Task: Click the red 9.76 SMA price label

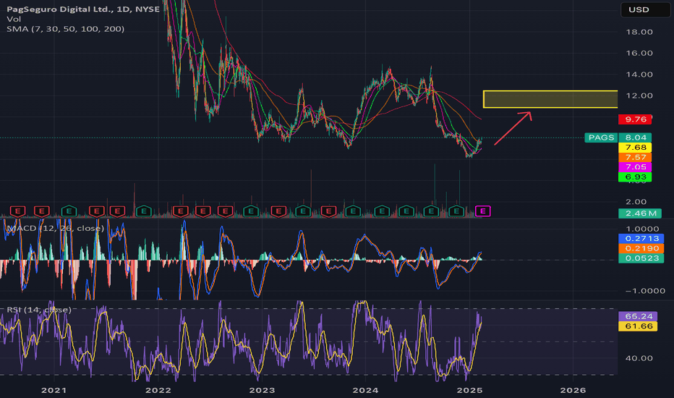Action: click(x=635, y=119)
